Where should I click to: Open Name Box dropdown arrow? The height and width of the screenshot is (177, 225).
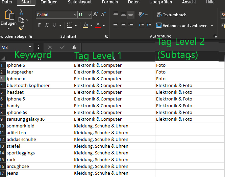[30, 47]
